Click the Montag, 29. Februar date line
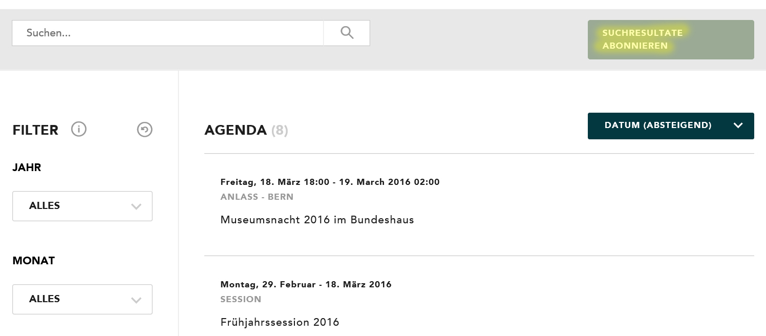 306,284
